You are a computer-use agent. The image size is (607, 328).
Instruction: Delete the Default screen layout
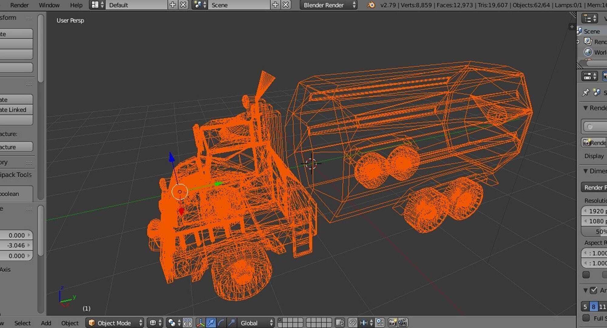coord(183,5)
